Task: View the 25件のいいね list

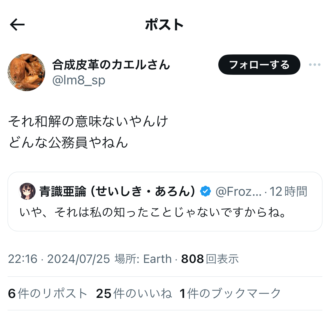Action: coord(134,293)
